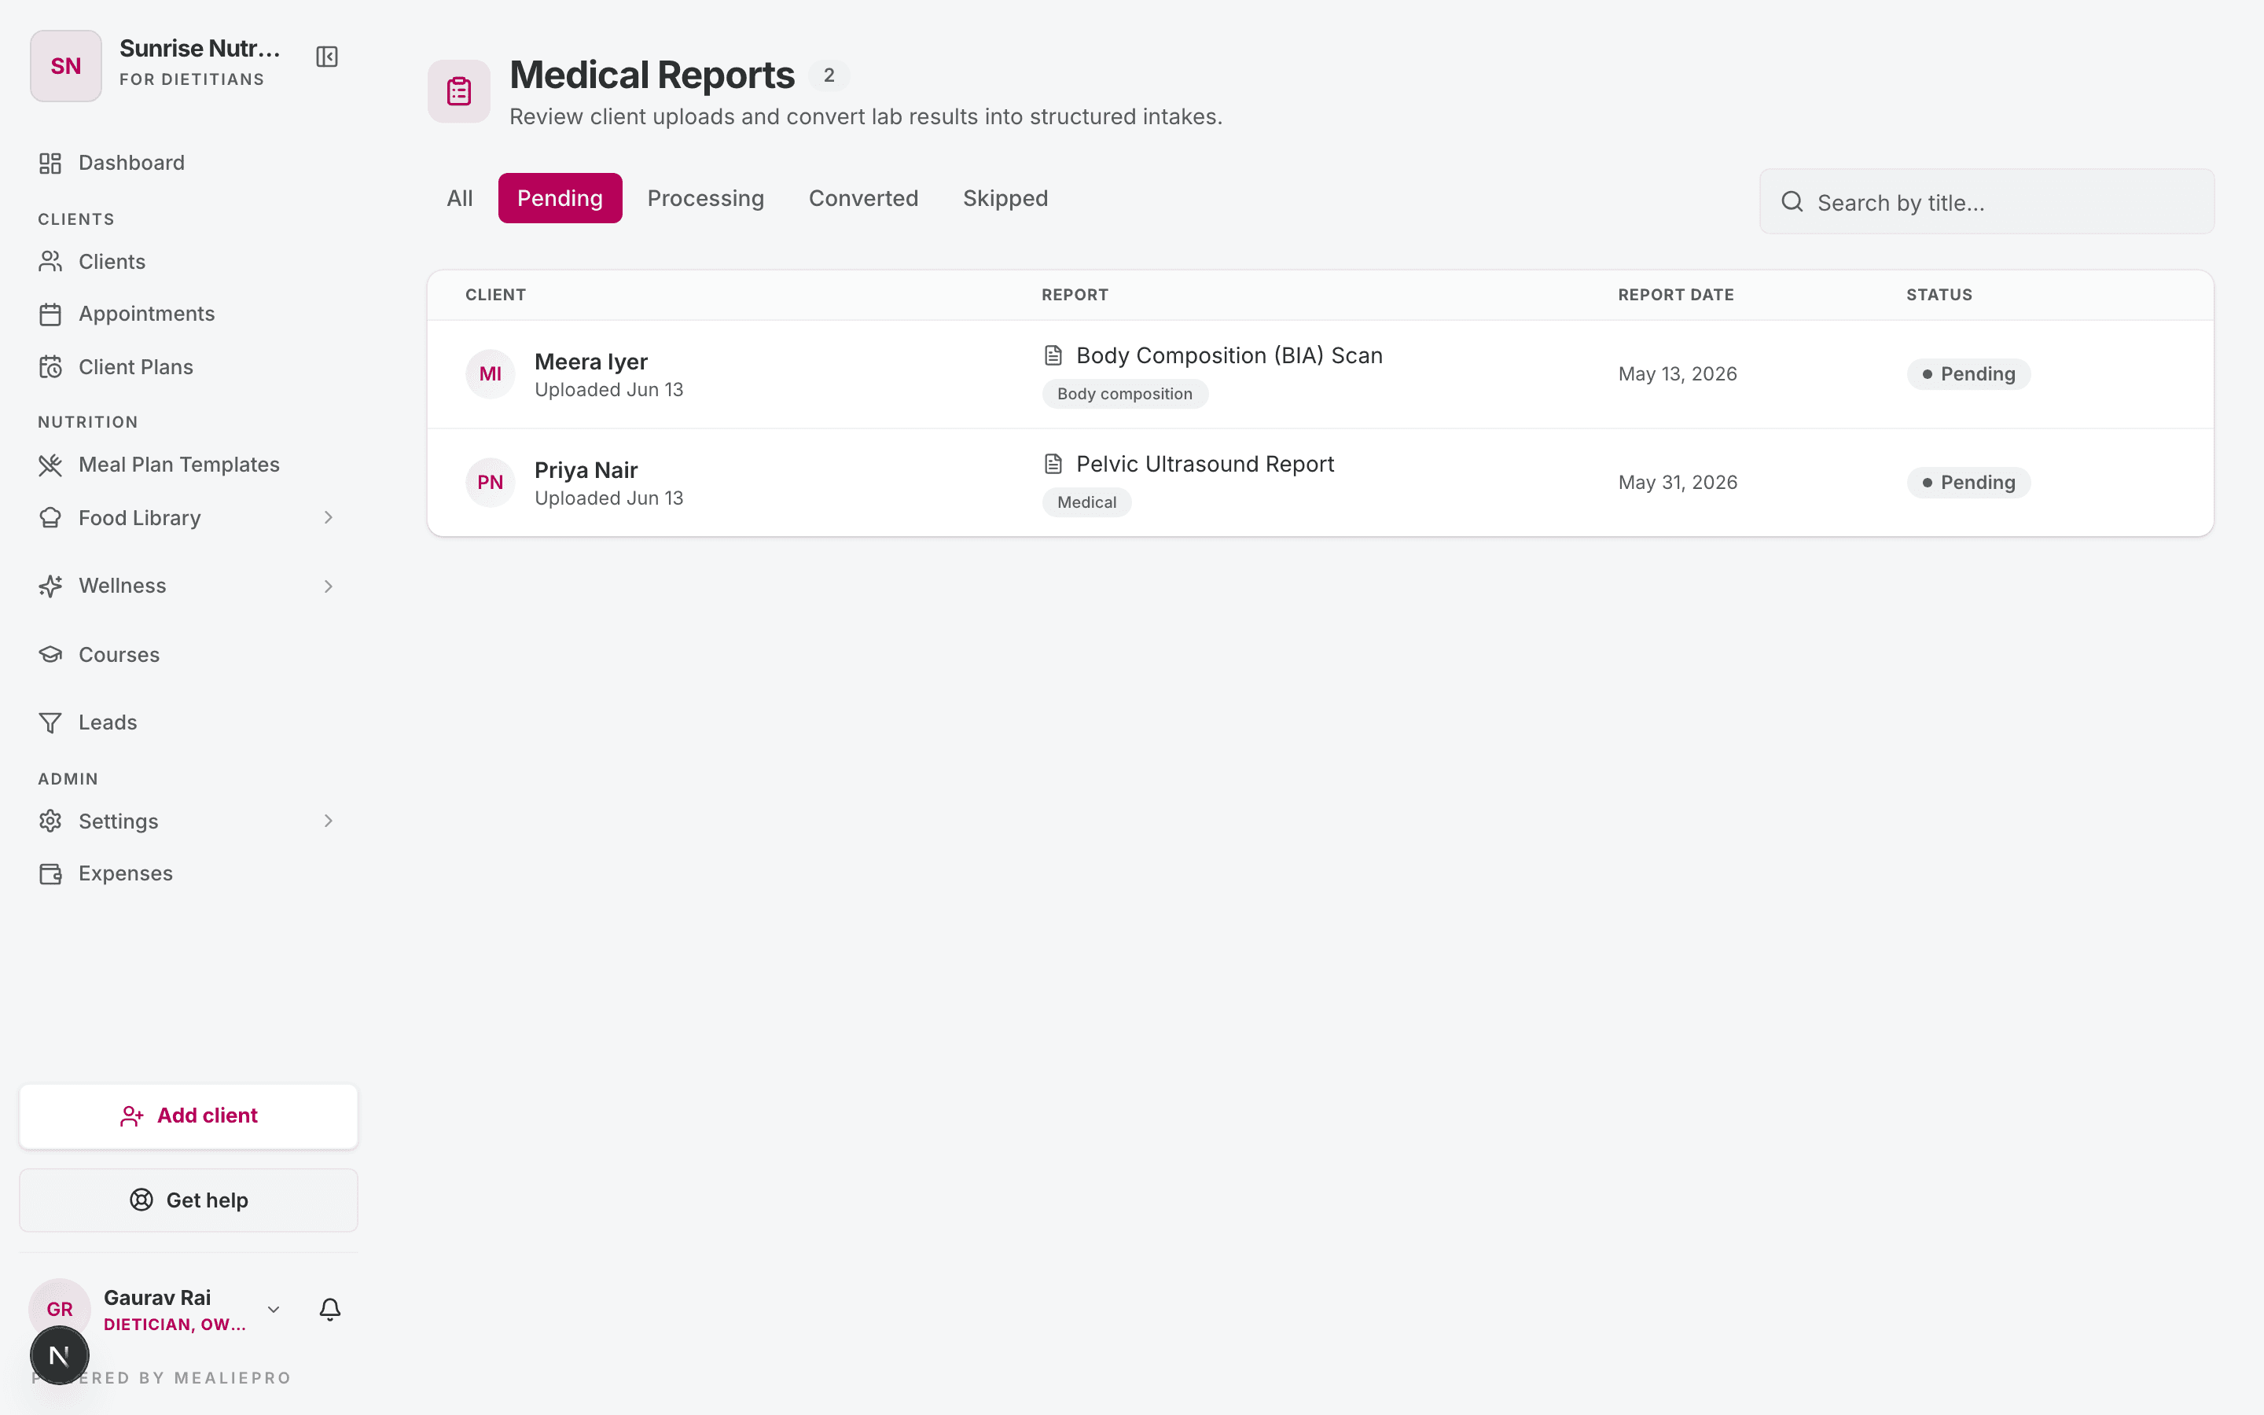Expand the Wellness submenu chevron

(x=329, y=586)
